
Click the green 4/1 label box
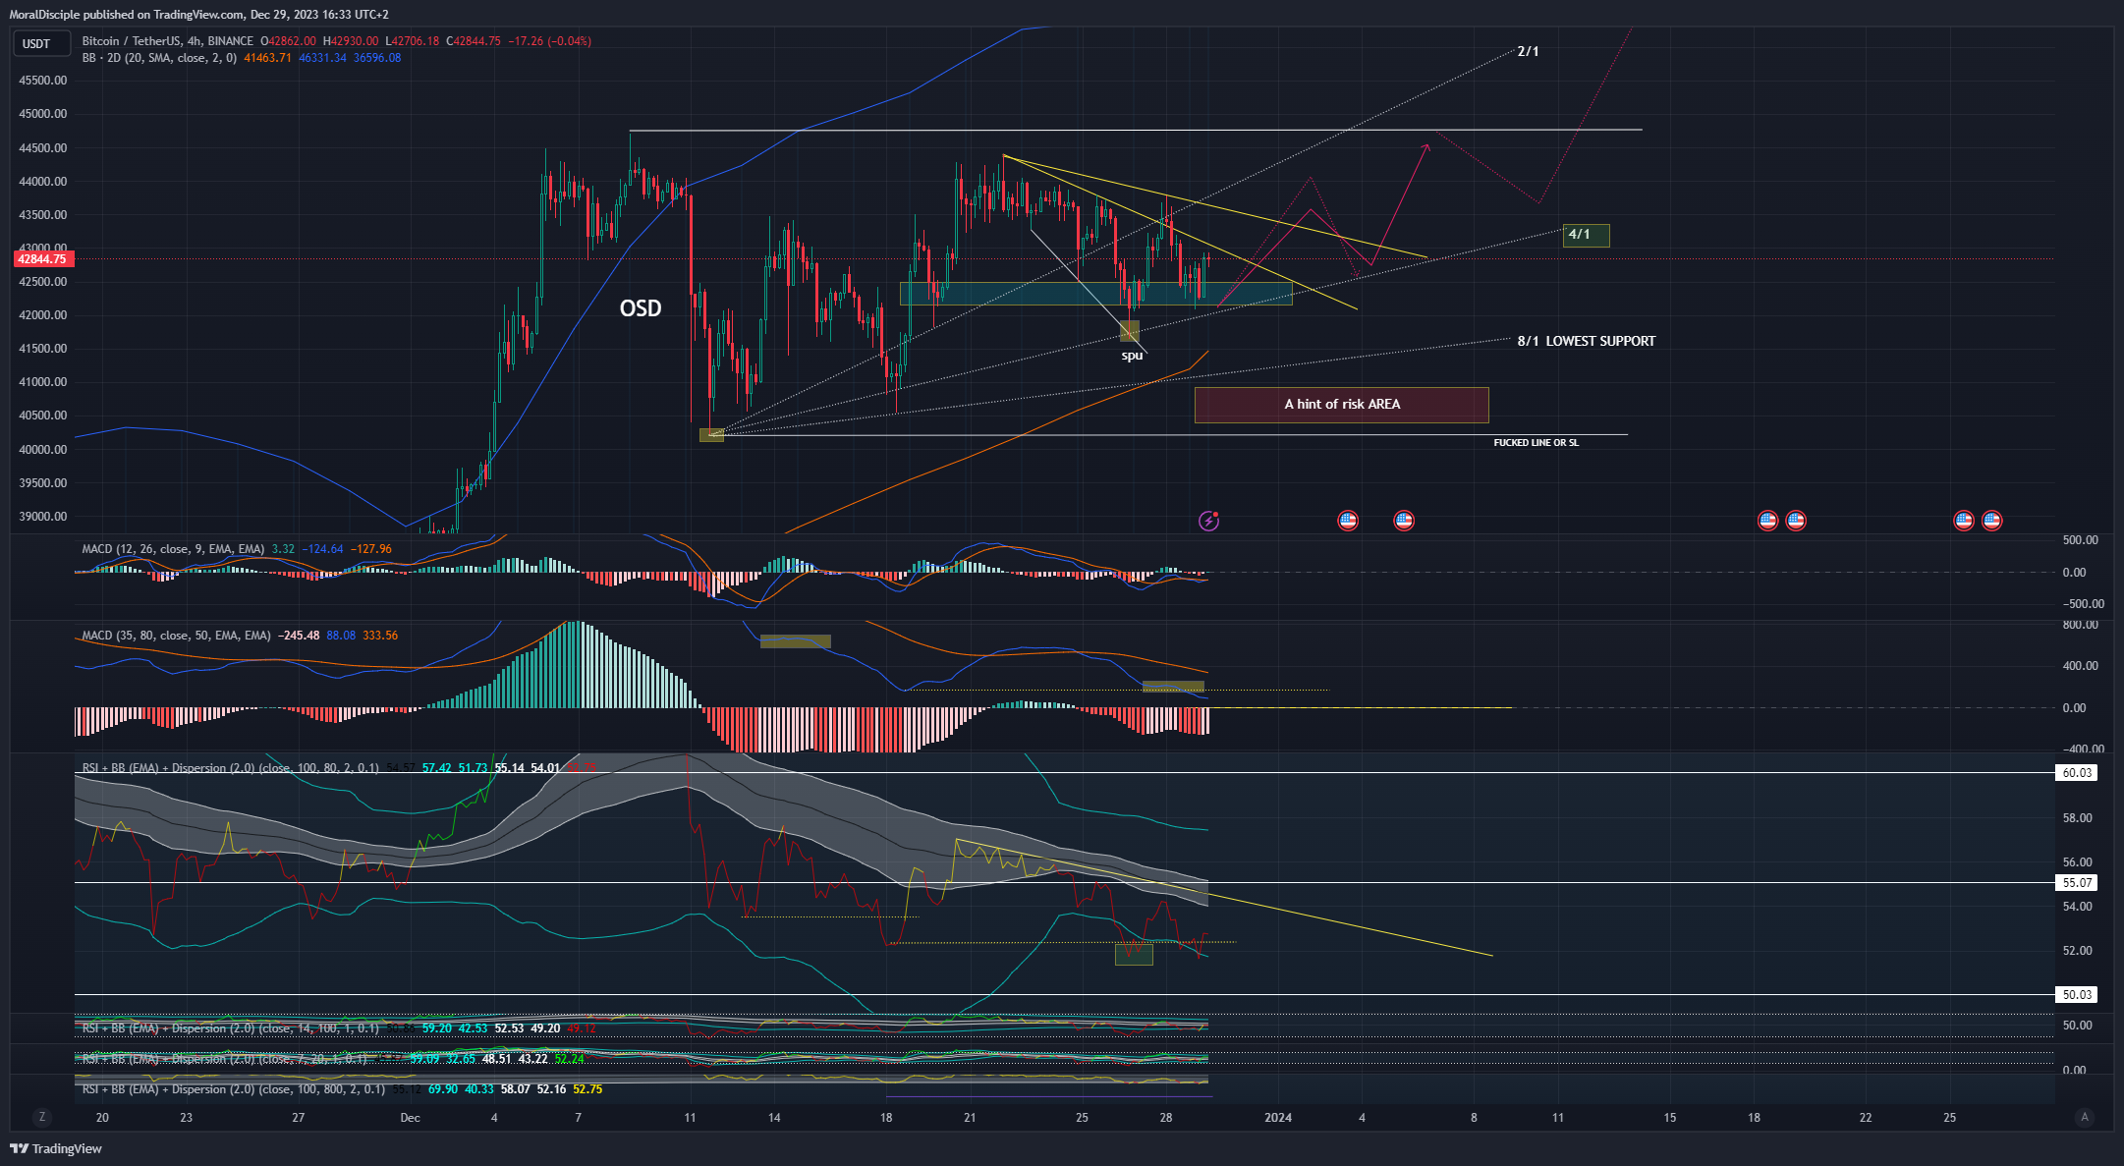[1586, 235]
